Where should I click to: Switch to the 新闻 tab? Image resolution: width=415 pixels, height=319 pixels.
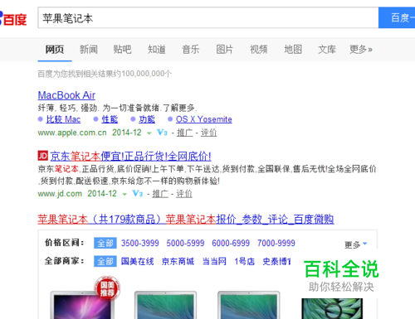point(89,50)
